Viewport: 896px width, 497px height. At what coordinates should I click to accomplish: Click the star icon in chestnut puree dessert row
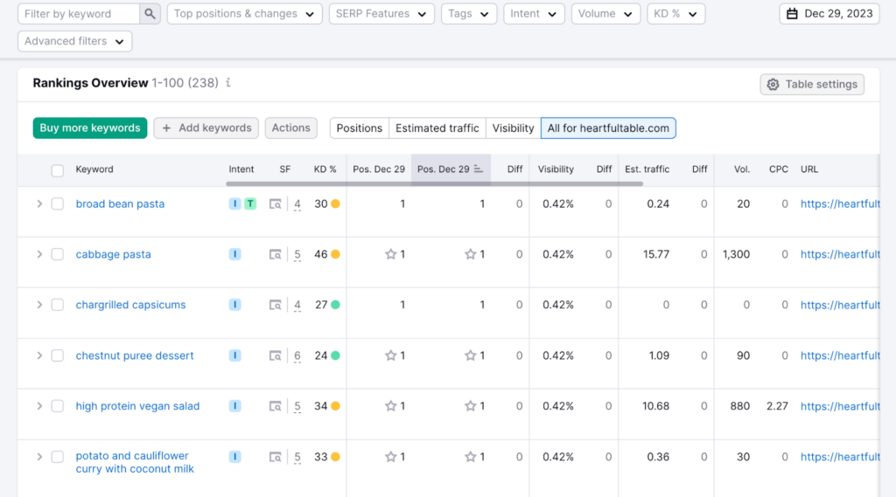click(x=391, y=355)
